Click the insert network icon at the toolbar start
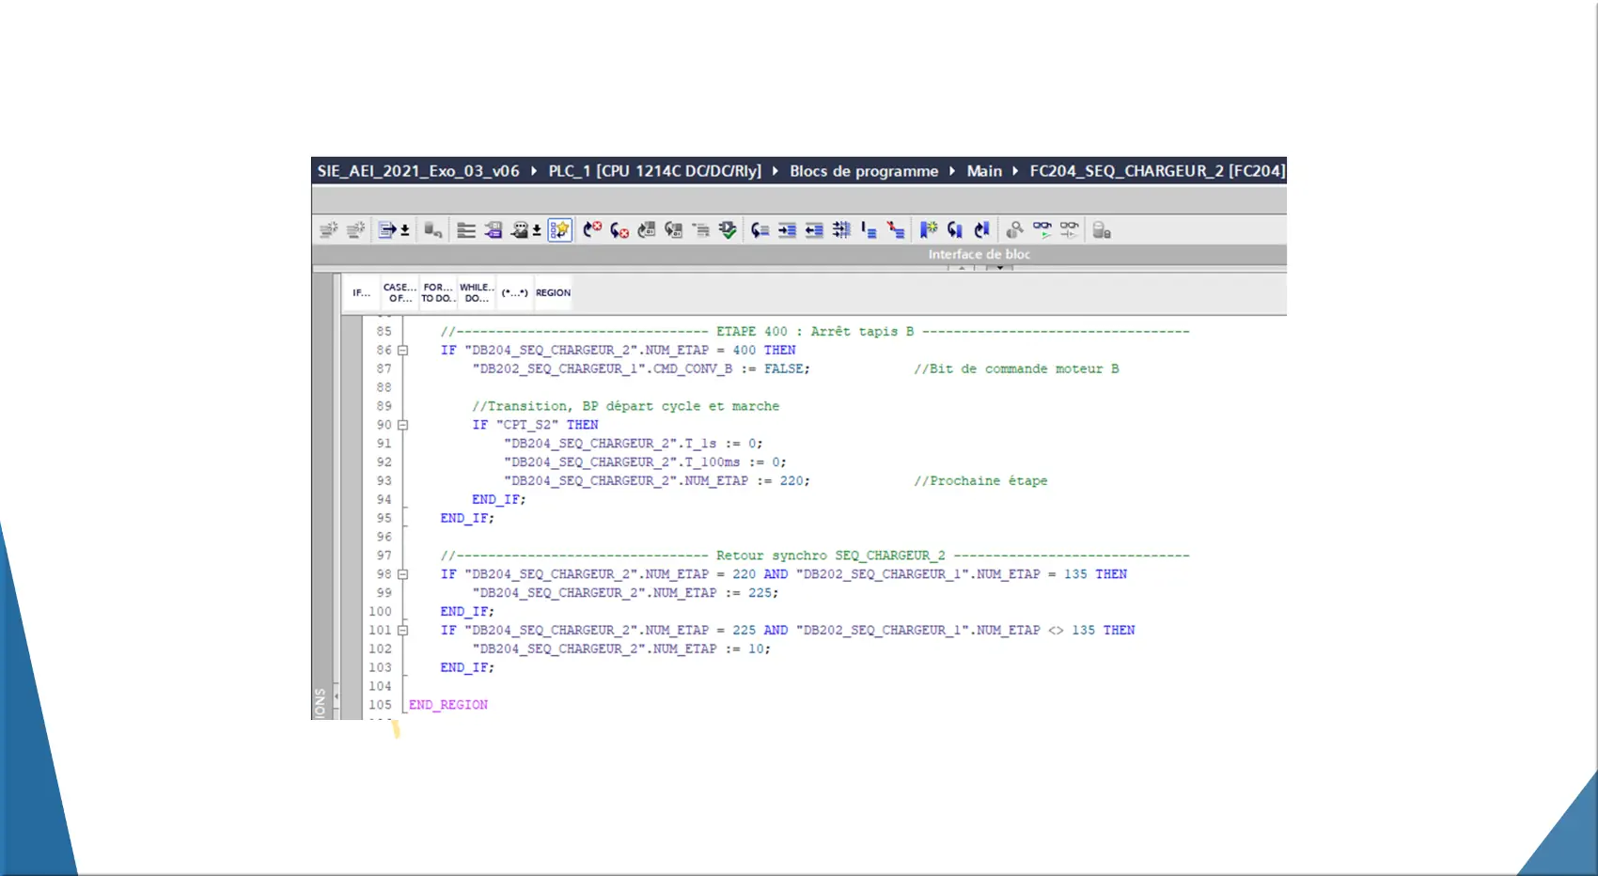The width and height of the screenshot is (1598, 876). [328, 229]
